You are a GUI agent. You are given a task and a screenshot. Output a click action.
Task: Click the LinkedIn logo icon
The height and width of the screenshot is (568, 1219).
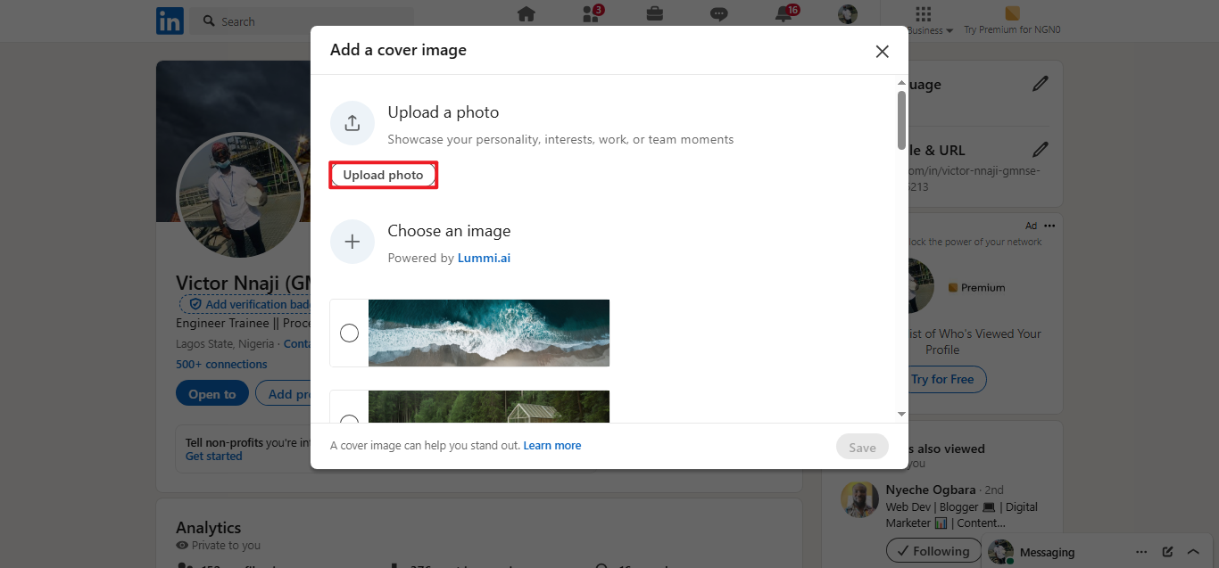coord(170,21)
